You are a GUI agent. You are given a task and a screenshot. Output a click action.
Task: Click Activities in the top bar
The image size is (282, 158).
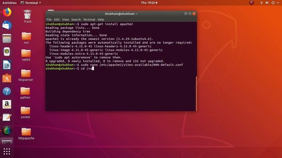pos(9,3)
